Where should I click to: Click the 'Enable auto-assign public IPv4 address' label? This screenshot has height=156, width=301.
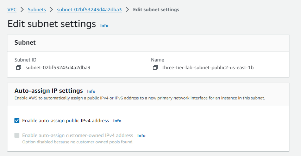point(65,121)
